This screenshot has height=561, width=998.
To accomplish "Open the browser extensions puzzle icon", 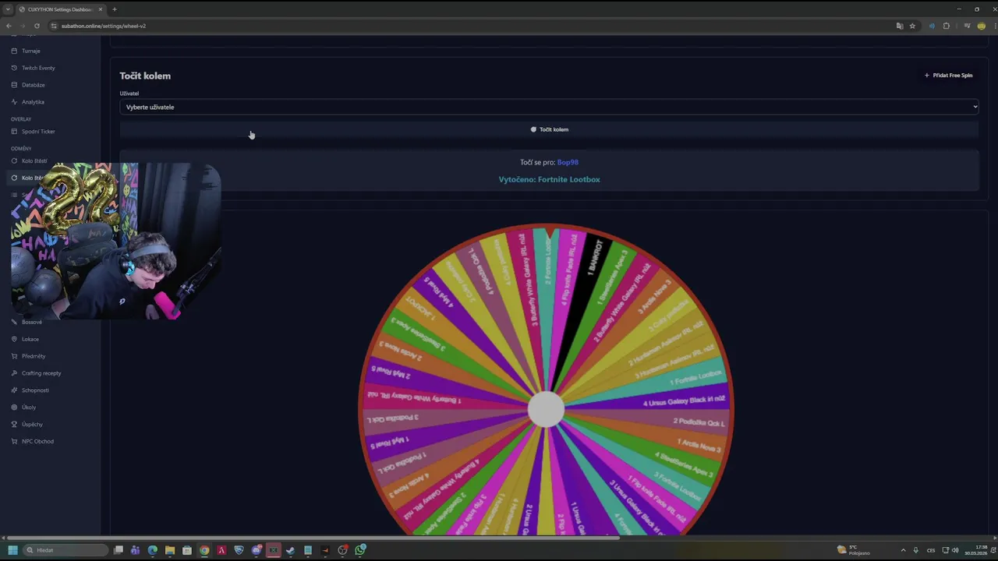I will (x=947, y=26).
